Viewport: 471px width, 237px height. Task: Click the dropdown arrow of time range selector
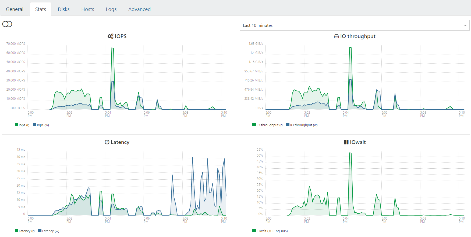(x=465, y=25)
